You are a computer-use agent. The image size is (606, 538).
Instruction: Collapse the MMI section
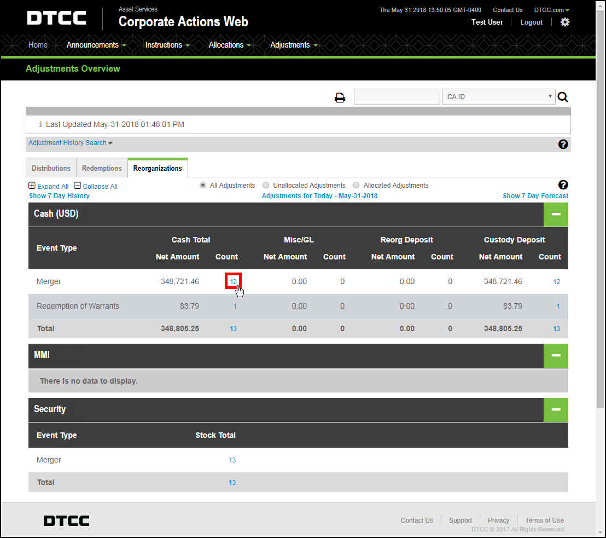(x=556, y=355)
